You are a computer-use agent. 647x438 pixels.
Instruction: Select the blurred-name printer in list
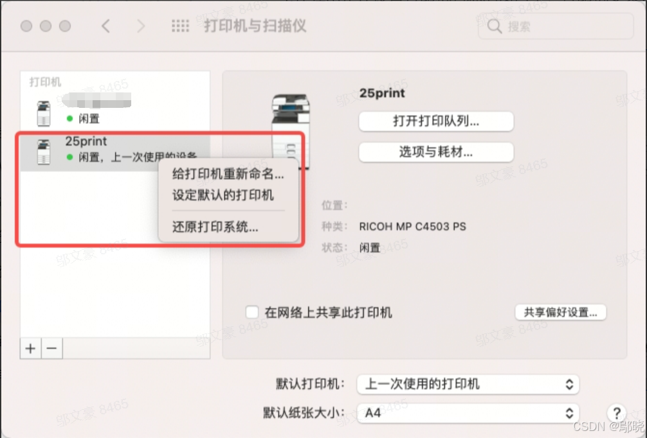point(115,110)
